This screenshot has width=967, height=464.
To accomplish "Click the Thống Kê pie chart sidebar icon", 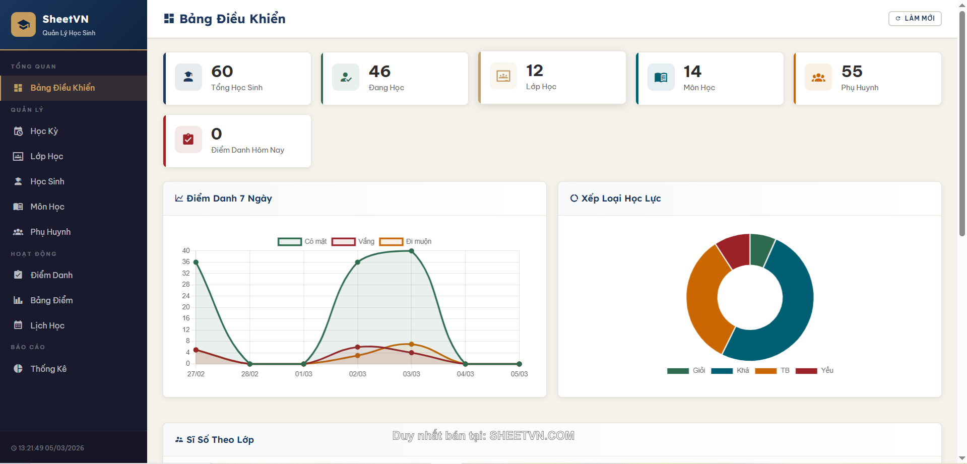I will [18, 369].
